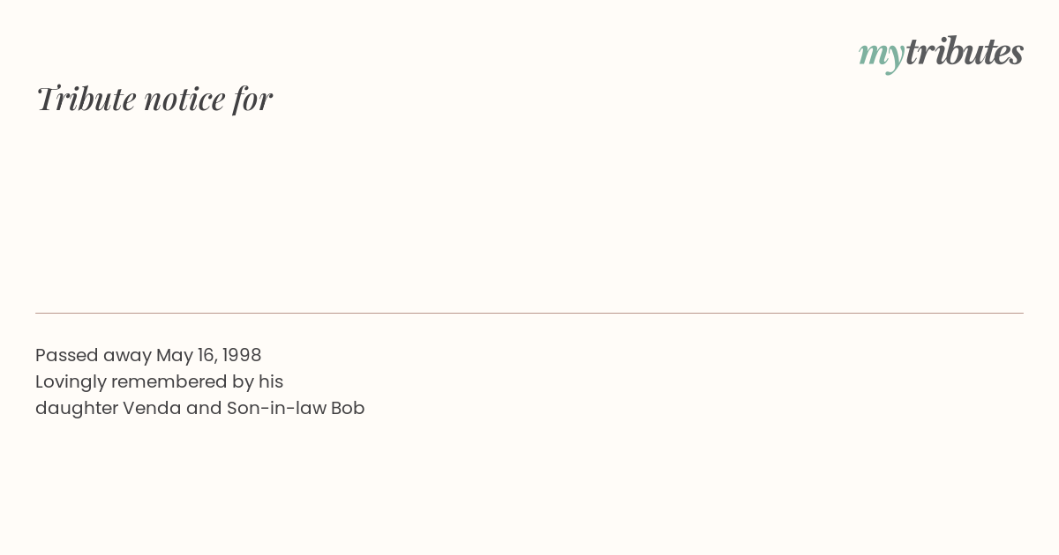Click the "Passed away May 16, 1998" line

(x=148, y=355)
